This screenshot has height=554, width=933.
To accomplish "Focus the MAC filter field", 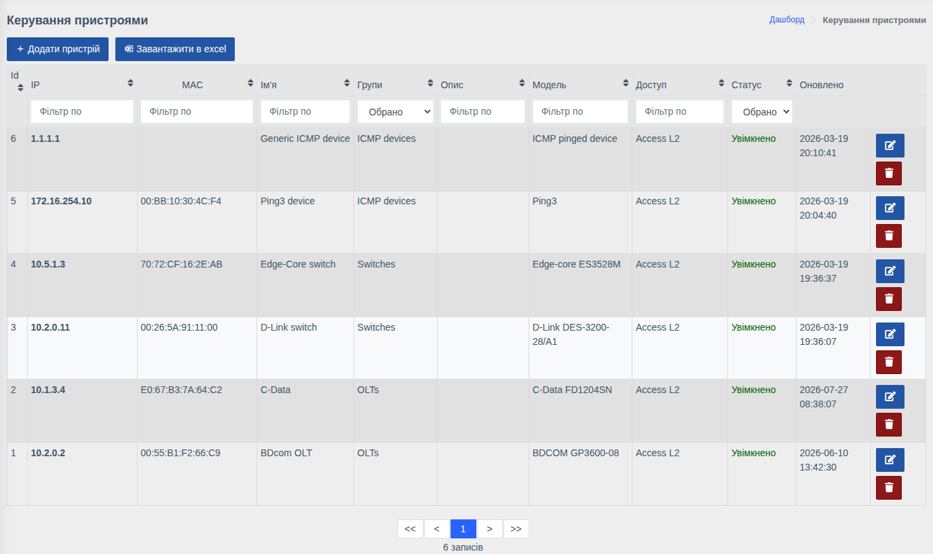I will coord(197,111).
